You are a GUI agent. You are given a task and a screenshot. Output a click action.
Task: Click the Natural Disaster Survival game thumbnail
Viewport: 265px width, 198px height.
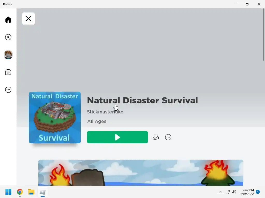55,118
